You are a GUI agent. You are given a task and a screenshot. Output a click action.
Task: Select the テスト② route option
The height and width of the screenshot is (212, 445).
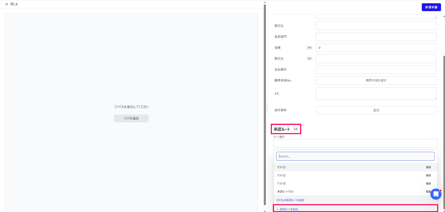click(x=355, y=175)
